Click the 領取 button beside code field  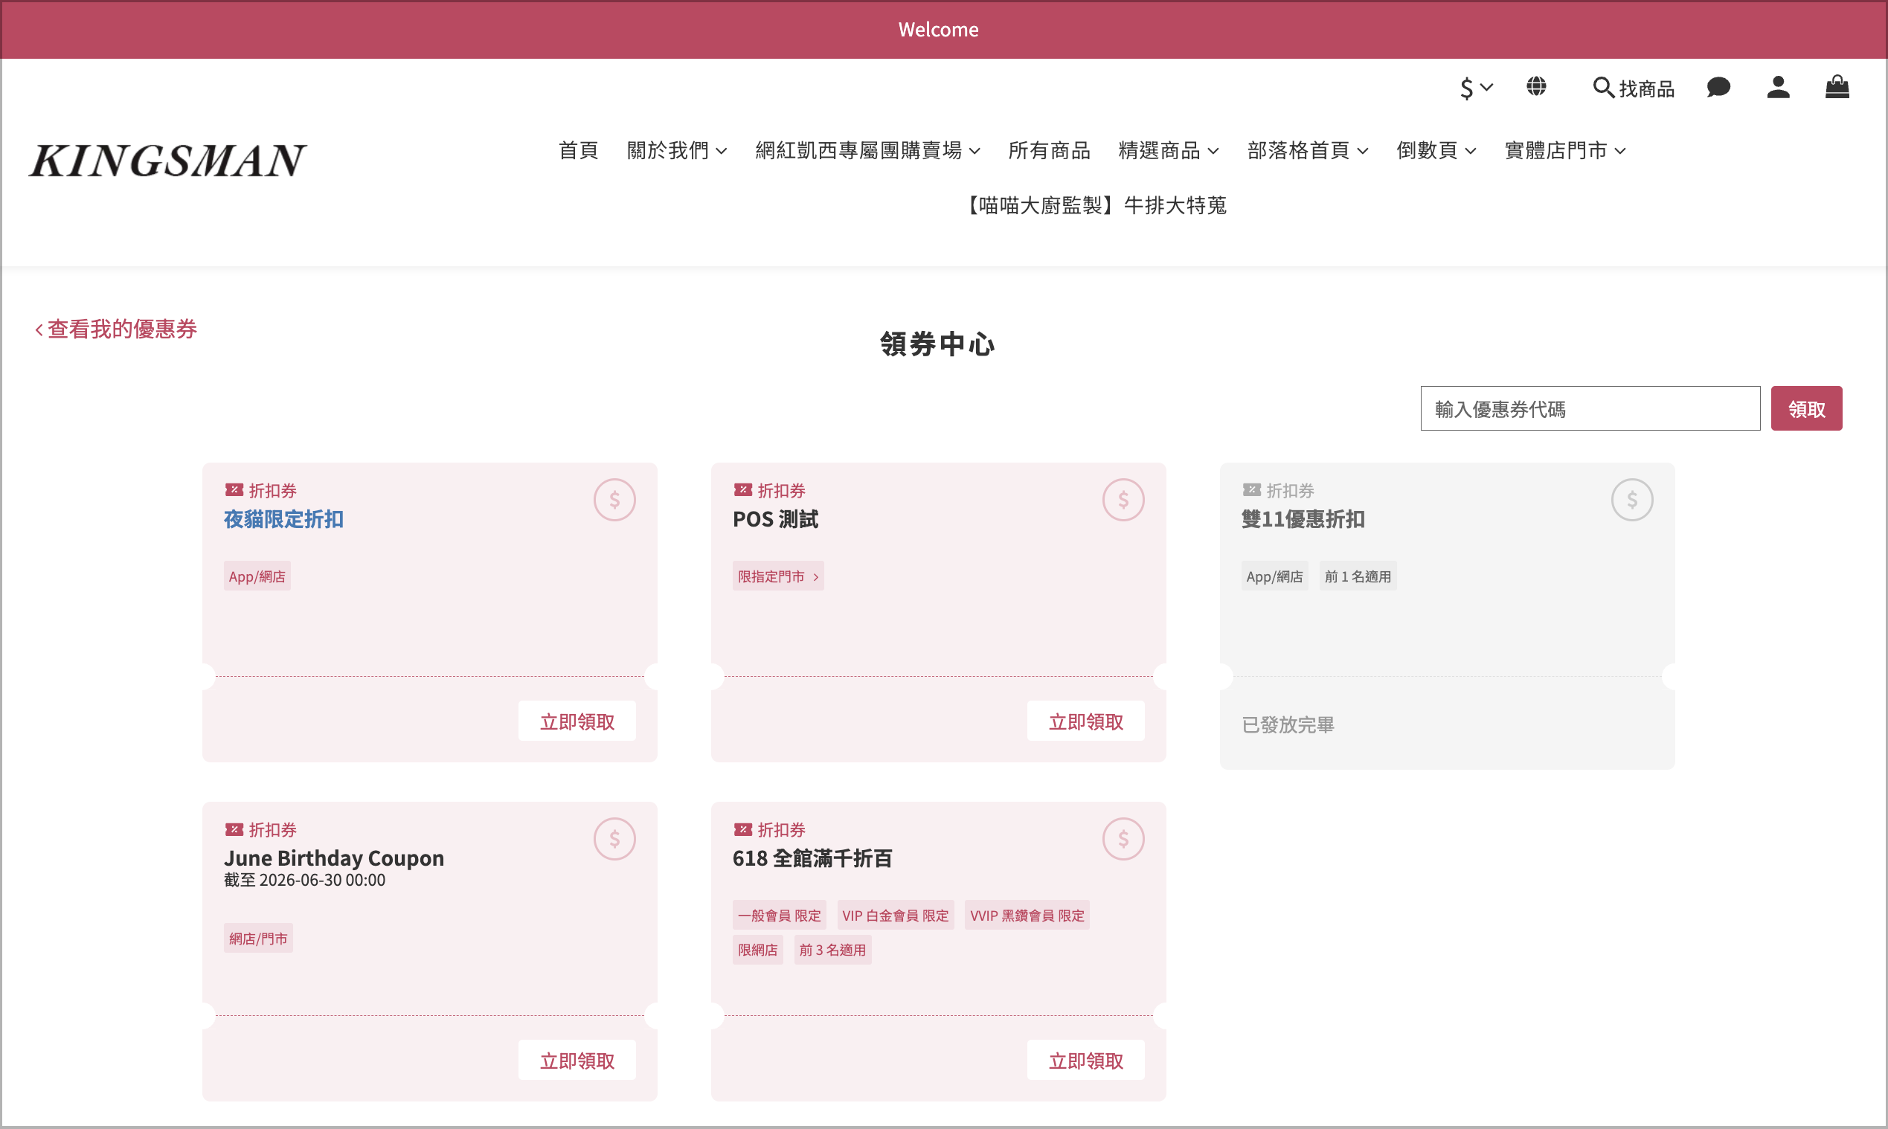point(1806,408)
